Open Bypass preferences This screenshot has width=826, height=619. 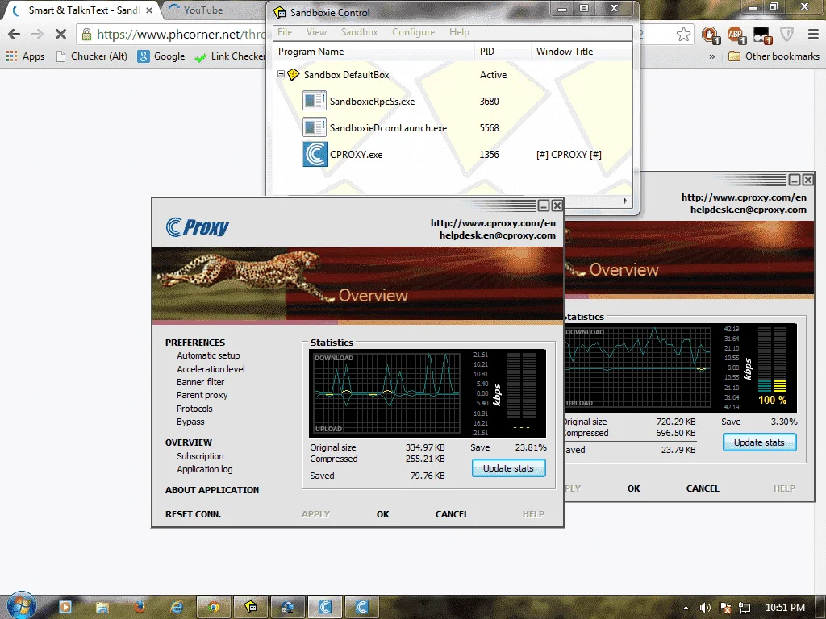190,422
